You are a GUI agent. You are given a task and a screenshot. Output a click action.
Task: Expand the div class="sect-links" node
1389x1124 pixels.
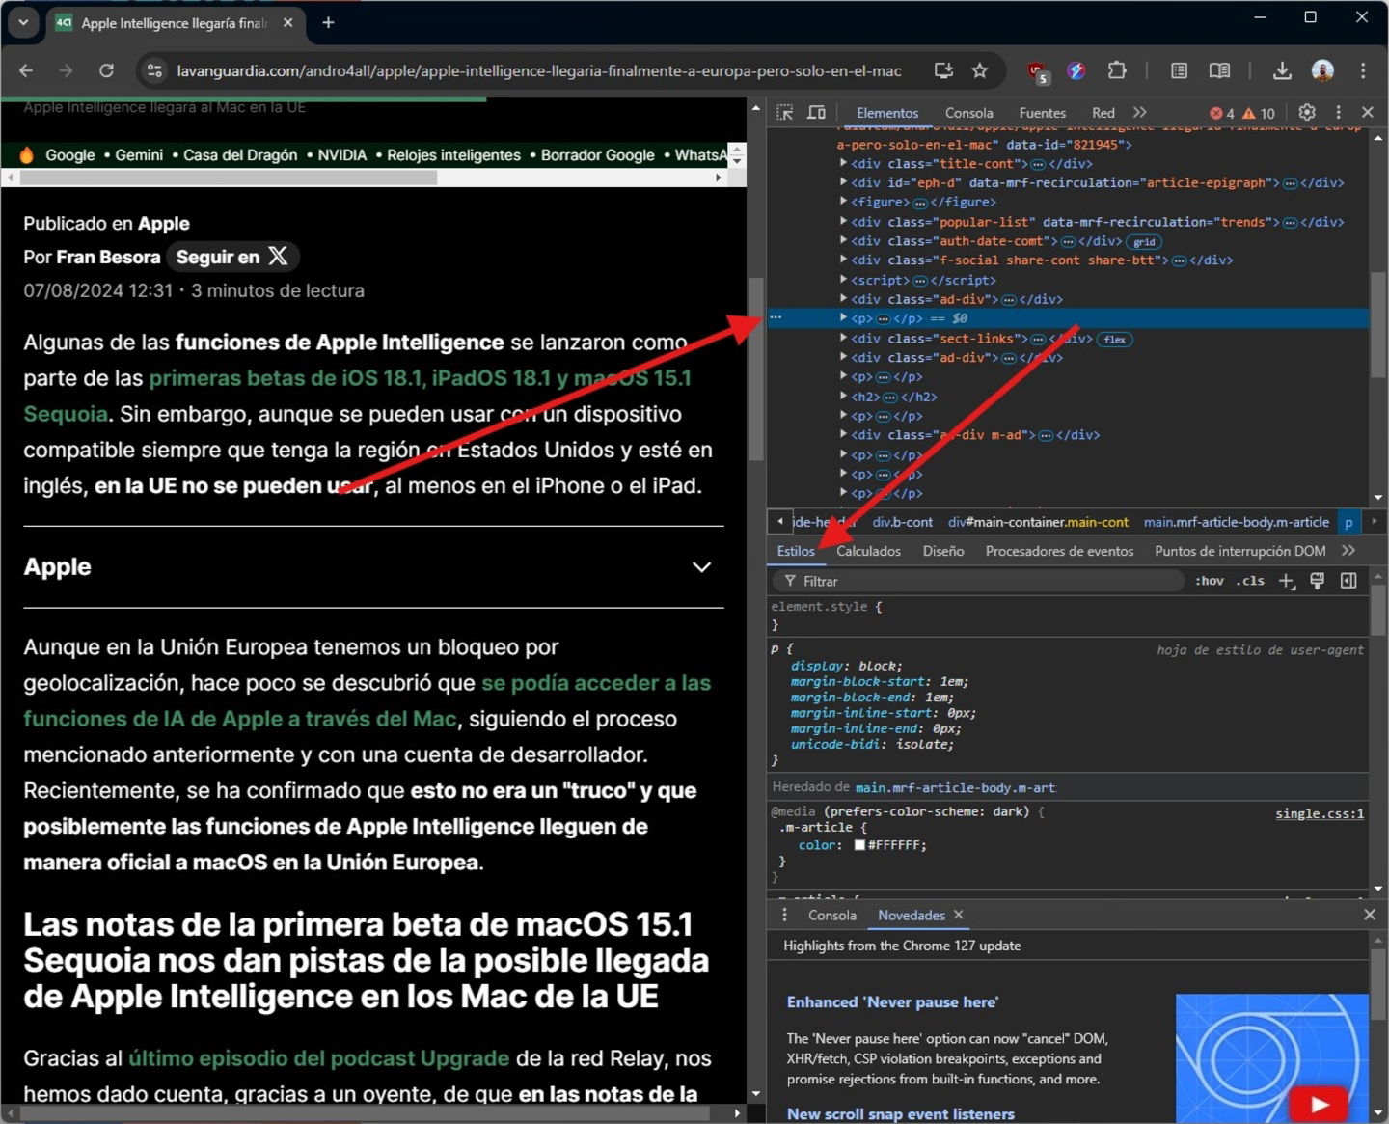(x=843, y=338)
